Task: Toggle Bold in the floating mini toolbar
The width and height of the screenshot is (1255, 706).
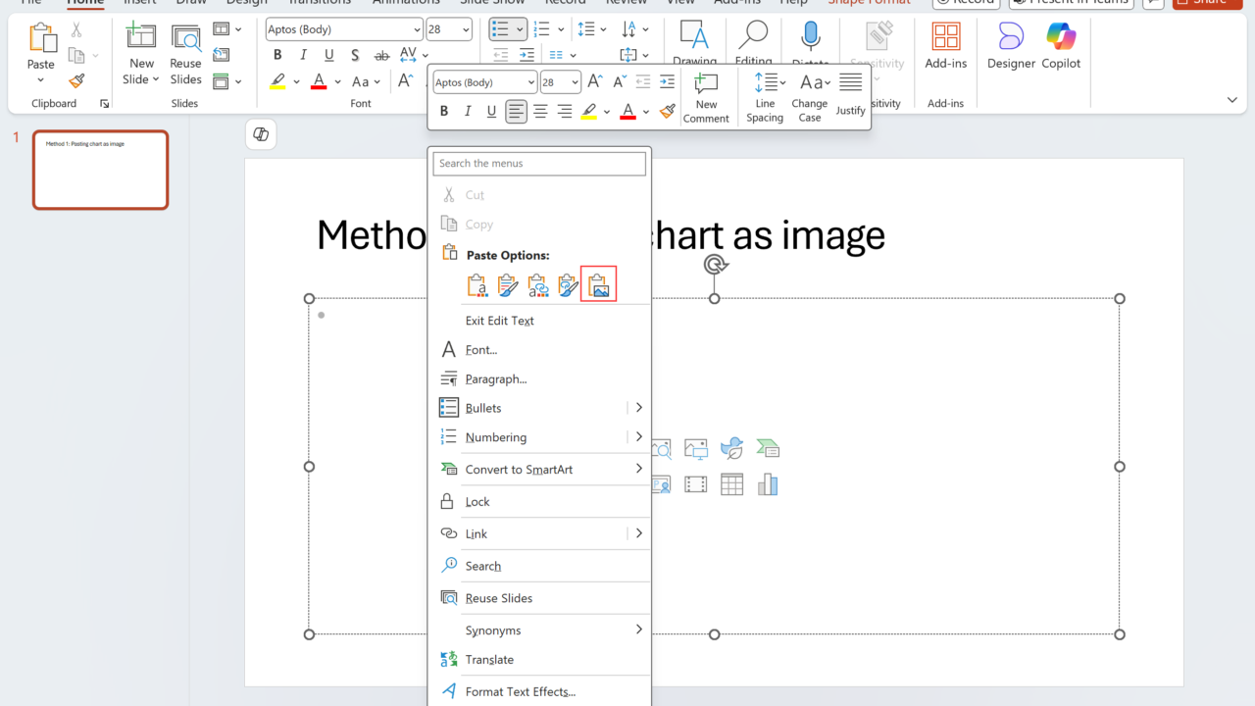Action: point(444,112)
